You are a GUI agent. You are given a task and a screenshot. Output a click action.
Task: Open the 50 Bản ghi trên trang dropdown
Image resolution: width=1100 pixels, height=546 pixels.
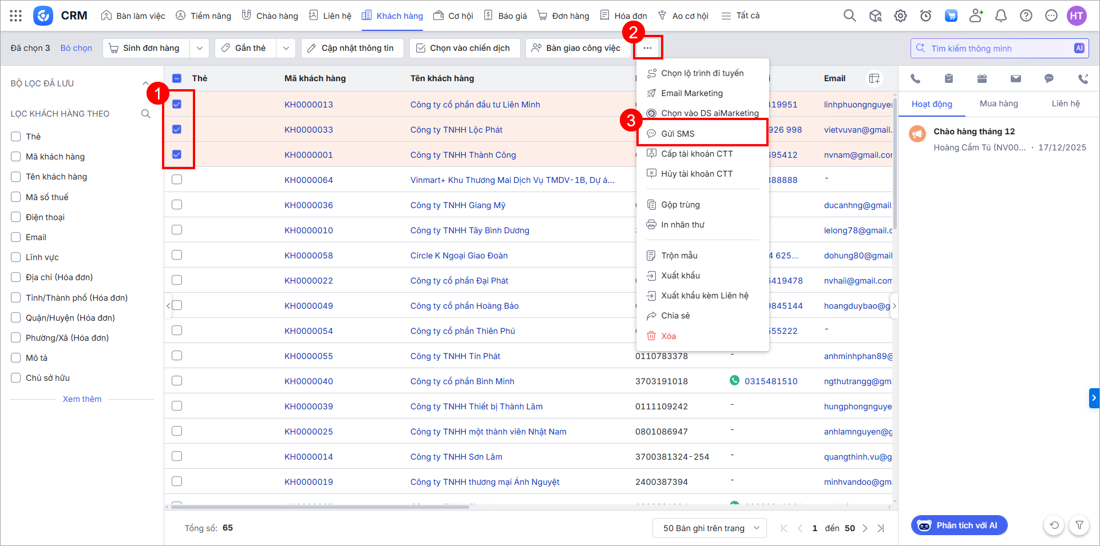point(709,528)
